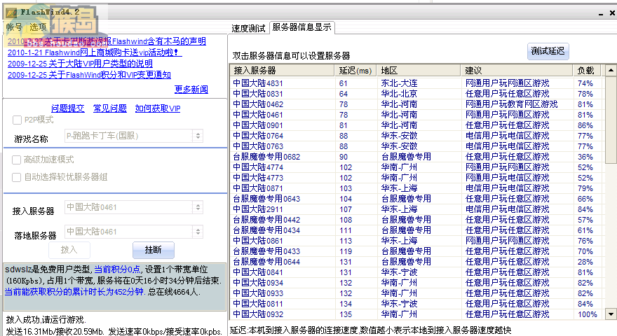Select server row 台服魔兽专用0643

tap(416, 199)
